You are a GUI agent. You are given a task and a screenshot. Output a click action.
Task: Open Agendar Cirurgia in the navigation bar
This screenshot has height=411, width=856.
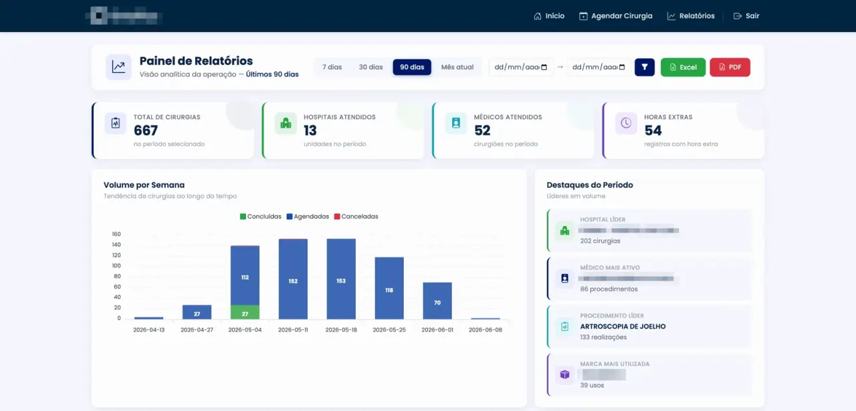pyautogui.click(x=615, y=16)
